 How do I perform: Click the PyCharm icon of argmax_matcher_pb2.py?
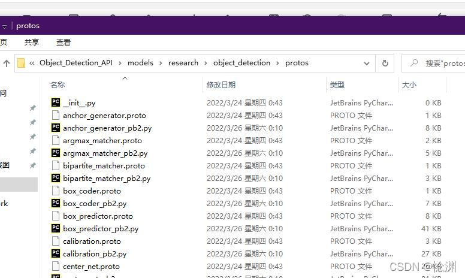pos(56,153)
